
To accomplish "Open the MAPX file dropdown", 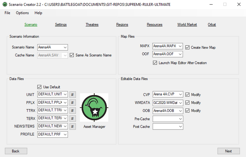I will point(180,46).
